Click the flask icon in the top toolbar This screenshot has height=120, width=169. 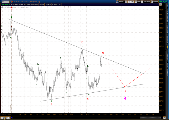[x=129, y=2]
